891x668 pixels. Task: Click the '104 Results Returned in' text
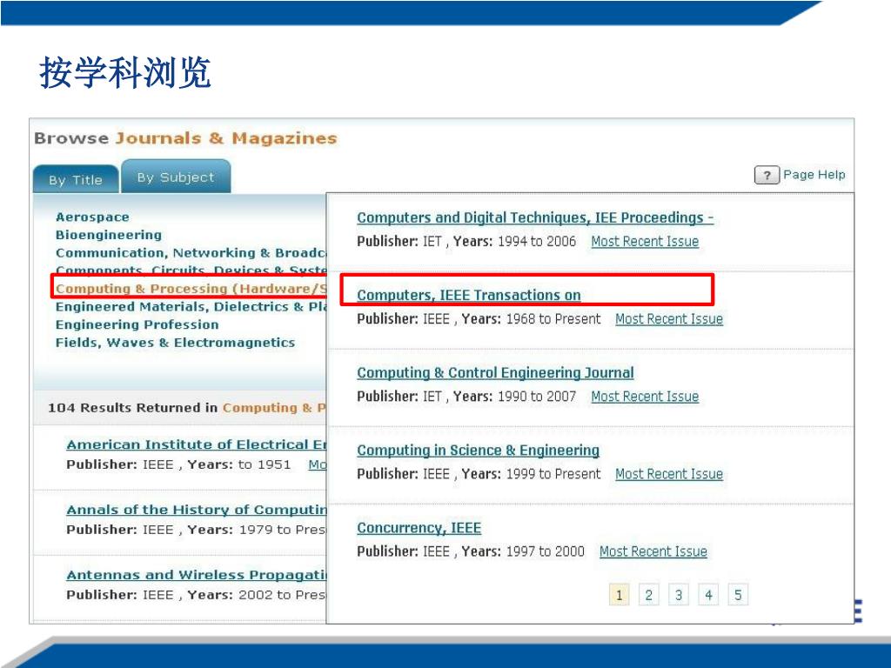133,408
